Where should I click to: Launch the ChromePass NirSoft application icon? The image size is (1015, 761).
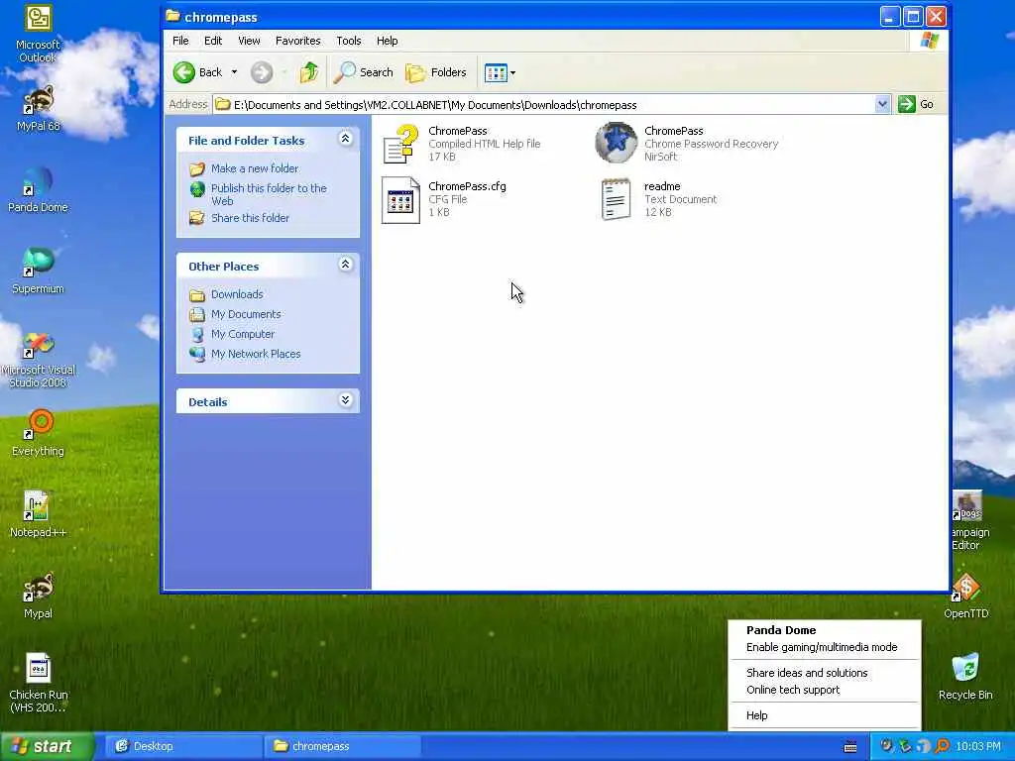click(616, 143)
